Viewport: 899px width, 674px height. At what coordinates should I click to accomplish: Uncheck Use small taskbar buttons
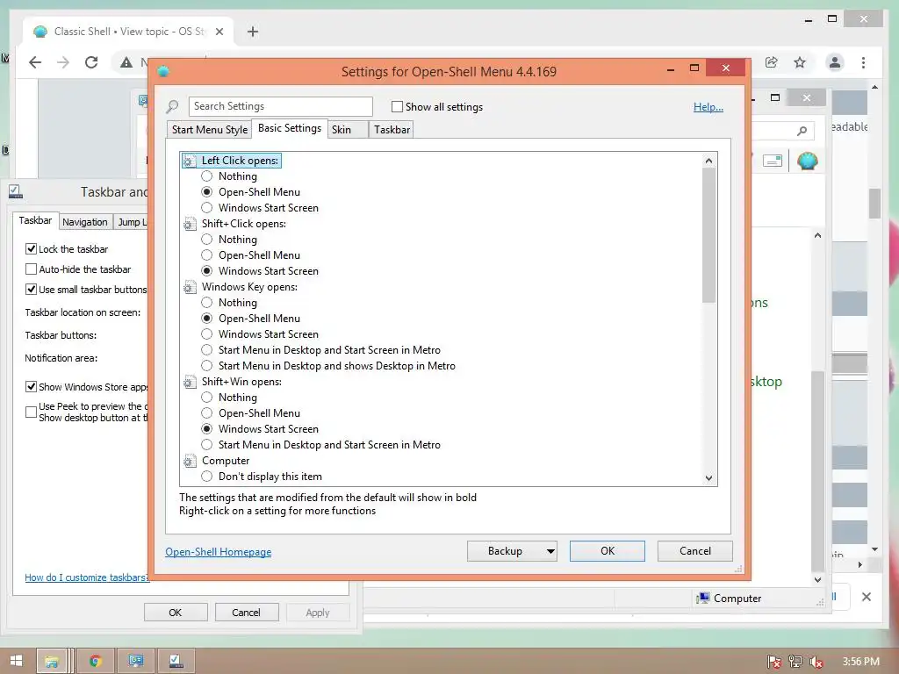(x=31, y=290)
